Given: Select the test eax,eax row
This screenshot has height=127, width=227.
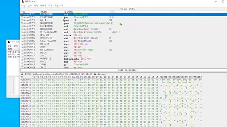Looking at the screenshot, I should pyautogui.click(x=123, y=62).
